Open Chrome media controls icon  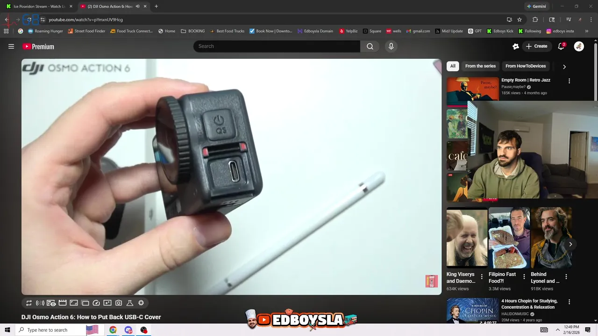pyautogui.click(x=569, y=20)
